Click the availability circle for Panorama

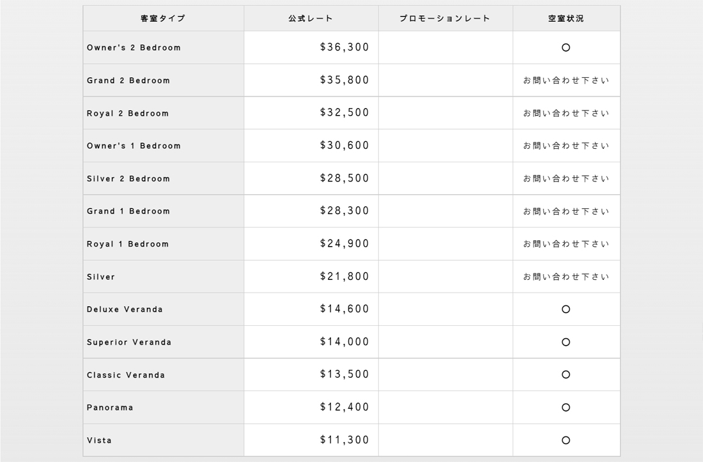[x=566, y=408]
